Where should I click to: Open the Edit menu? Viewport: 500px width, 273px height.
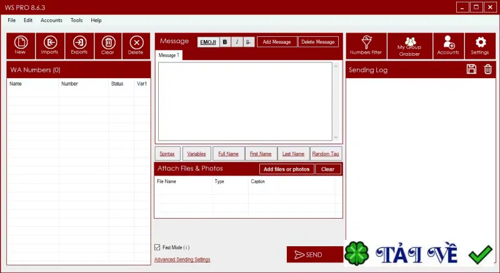28,20
